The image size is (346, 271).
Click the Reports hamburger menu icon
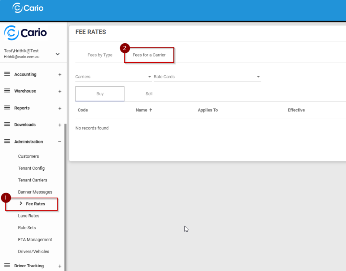[x=7, y=108]
